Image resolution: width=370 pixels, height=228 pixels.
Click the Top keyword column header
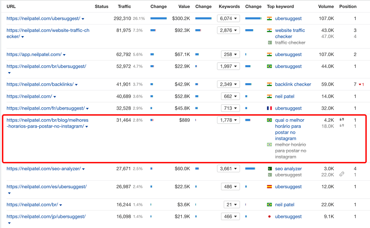click(x=280, y=6)
